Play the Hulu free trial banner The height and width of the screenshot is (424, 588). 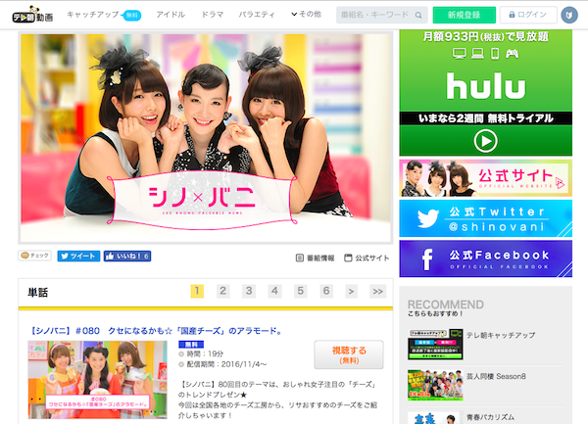tap(485, 140)
